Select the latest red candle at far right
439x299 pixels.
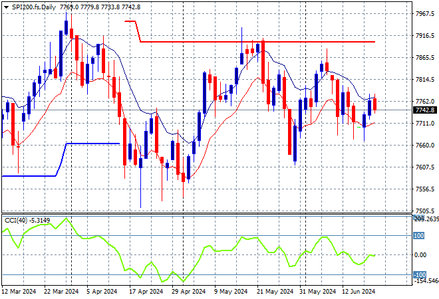click(x=374, y=104)
